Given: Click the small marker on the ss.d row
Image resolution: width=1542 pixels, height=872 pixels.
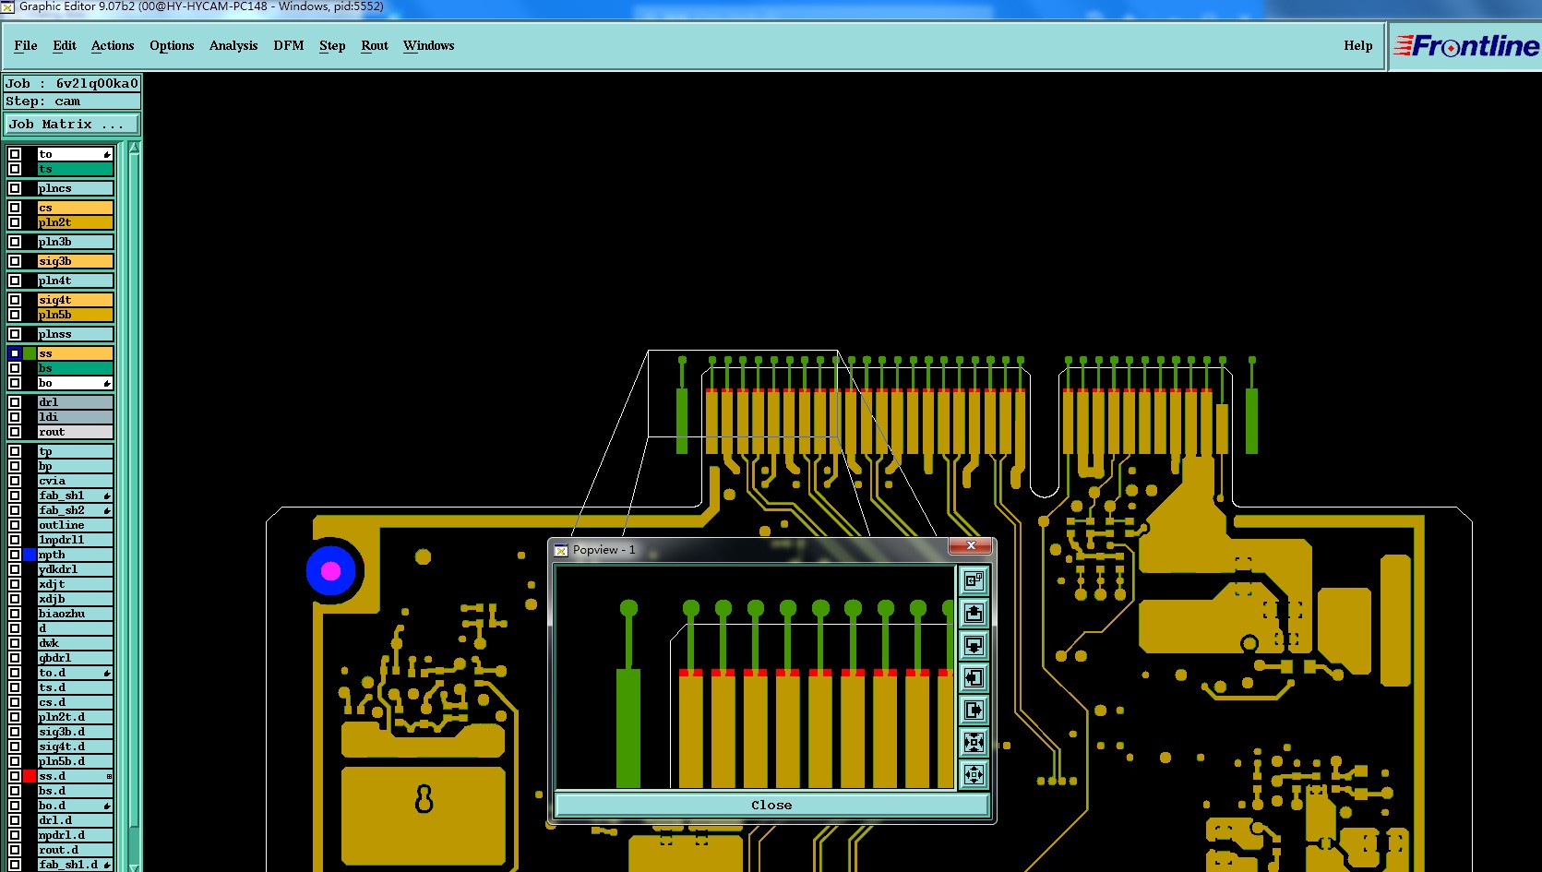Looking at the screenshot, I should pos(109,776).
